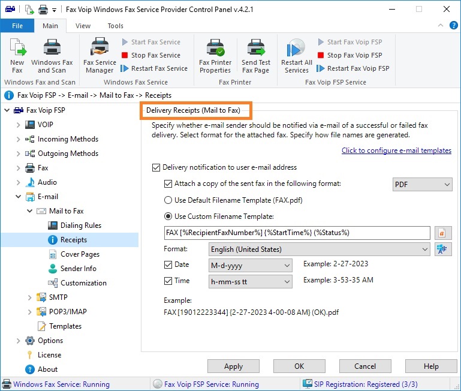
Task: Send Test Fax Page
Action: 256,56
